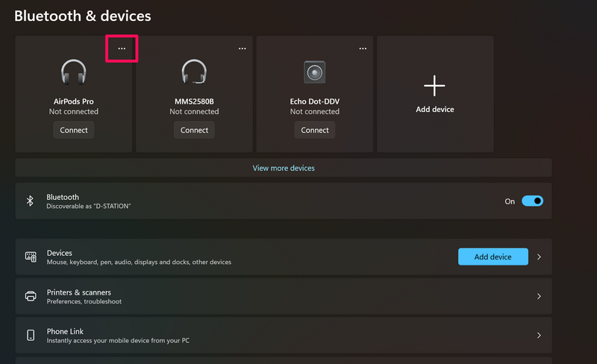
Task: Click the Bluetooth symbol icon
Action: pos(31,201)
